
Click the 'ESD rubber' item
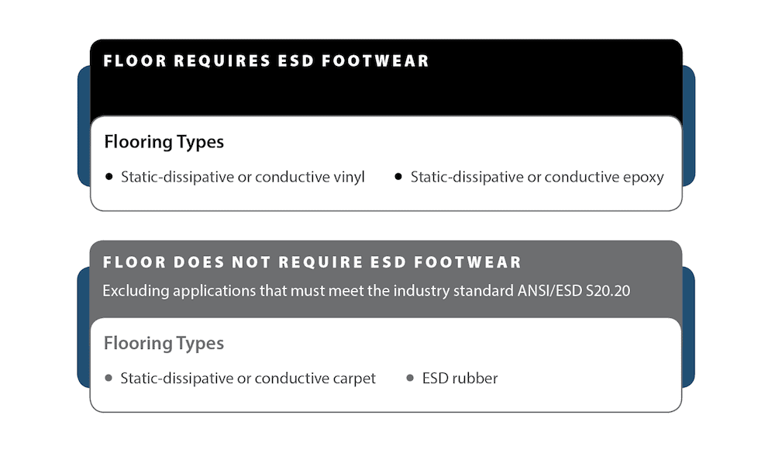[460, 379]
